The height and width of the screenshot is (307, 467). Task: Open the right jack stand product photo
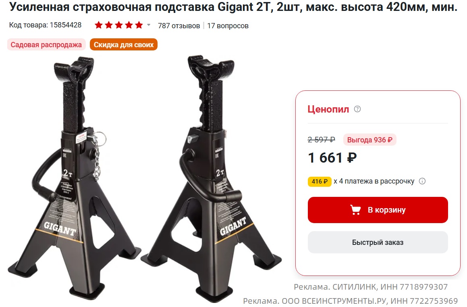point(211,178)
